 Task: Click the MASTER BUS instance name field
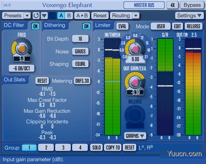(144, 5)
